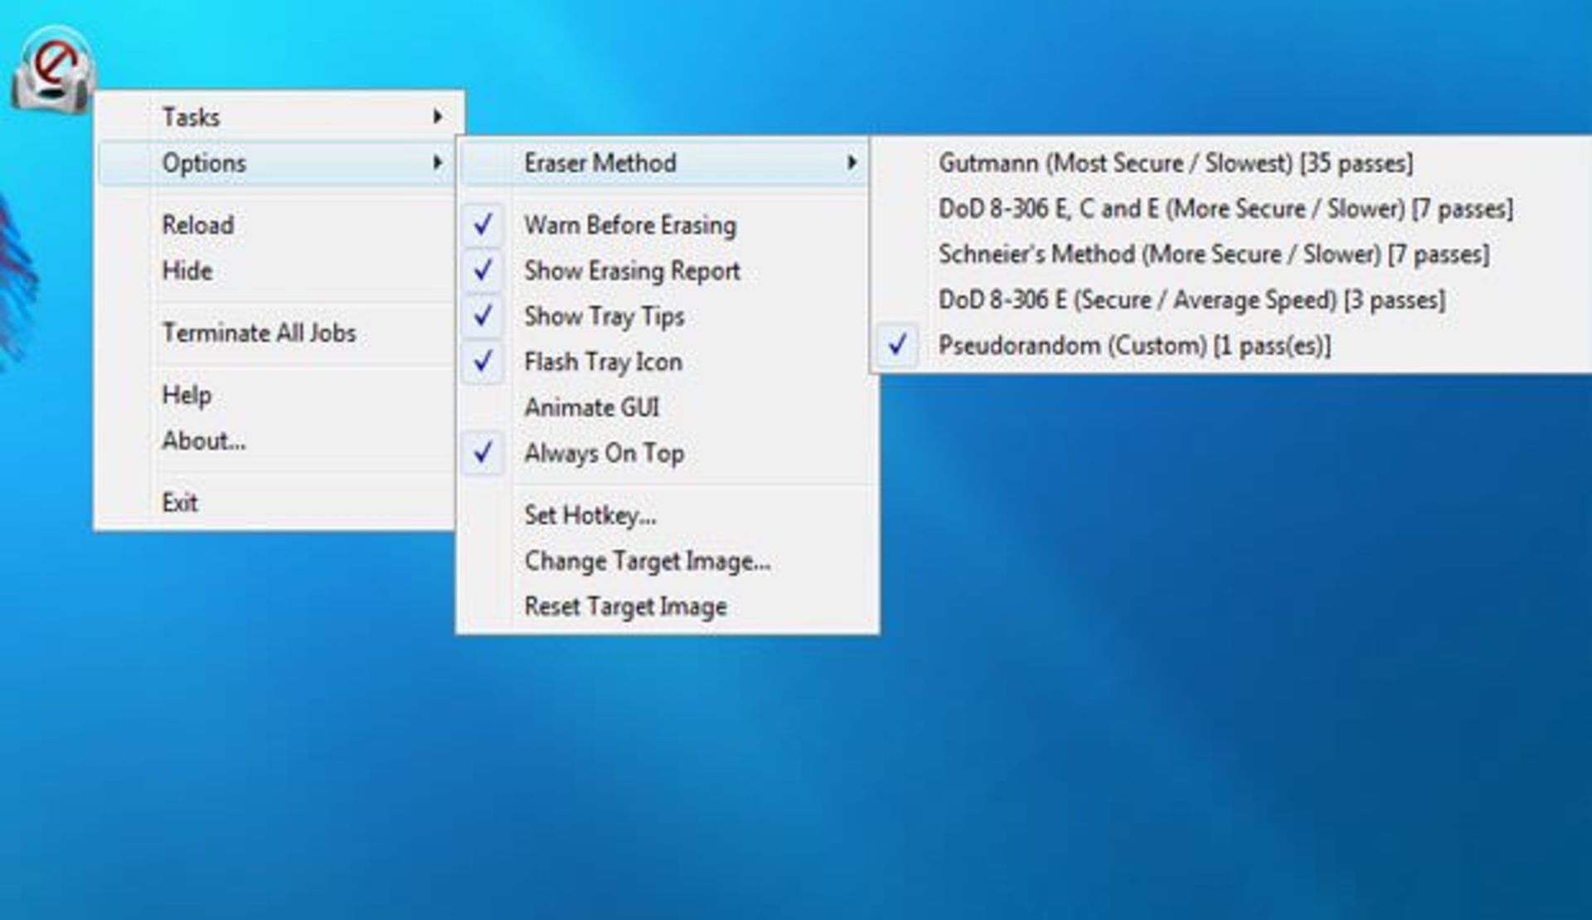
Task: Click Reload in the context menu
Action: (x=197, y=225)
